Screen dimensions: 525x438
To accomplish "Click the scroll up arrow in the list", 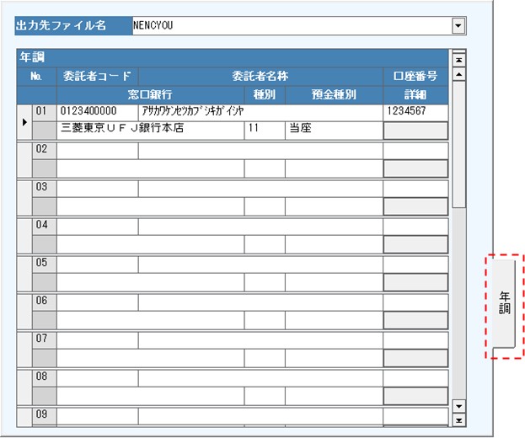I will pos(458,74).
